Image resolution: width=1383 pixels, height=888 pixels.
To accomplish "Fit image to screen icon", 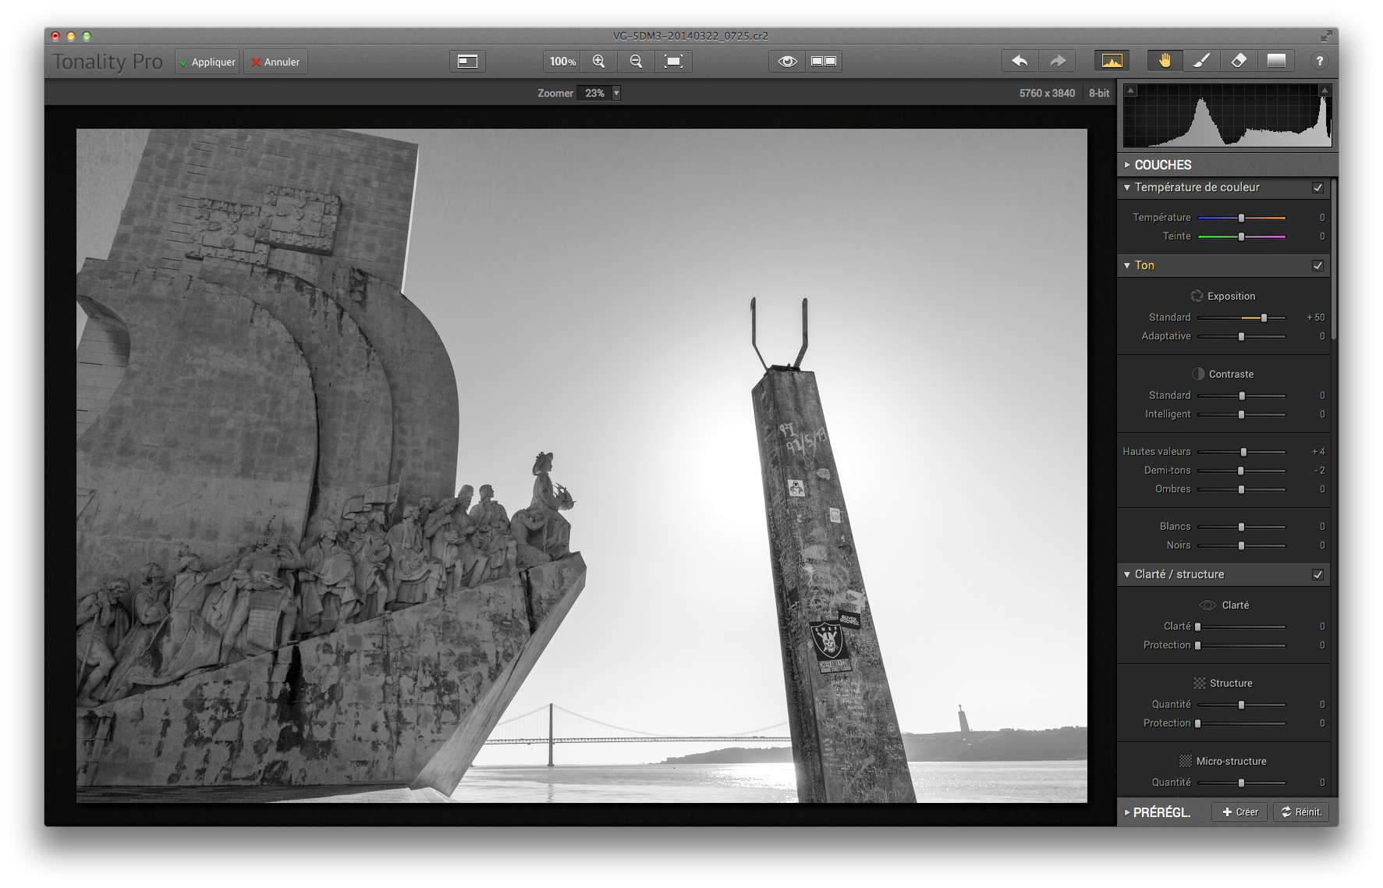I will pos(673,61).
